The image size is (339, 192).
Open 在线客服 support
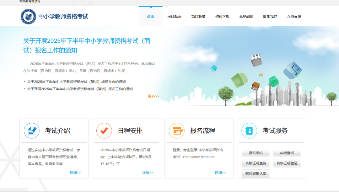[294, 17]
